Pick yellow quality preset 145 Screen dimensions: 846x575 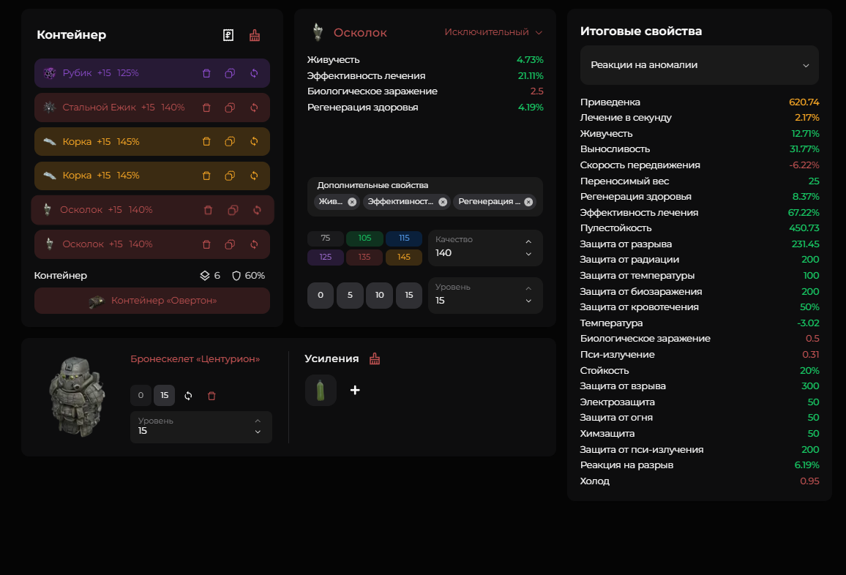[x=404, y=258]
